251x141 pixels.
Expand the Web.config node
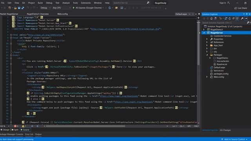tap(207, 77)
